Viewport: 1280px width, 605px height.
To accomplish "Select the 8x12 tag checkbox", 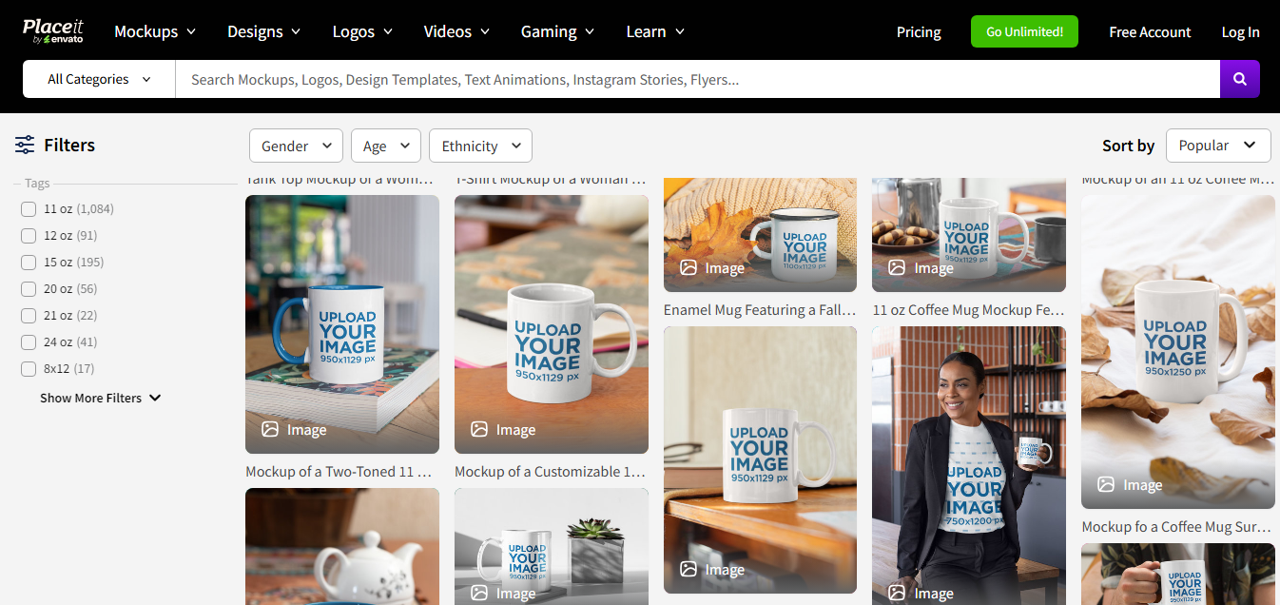I will 29,368.
